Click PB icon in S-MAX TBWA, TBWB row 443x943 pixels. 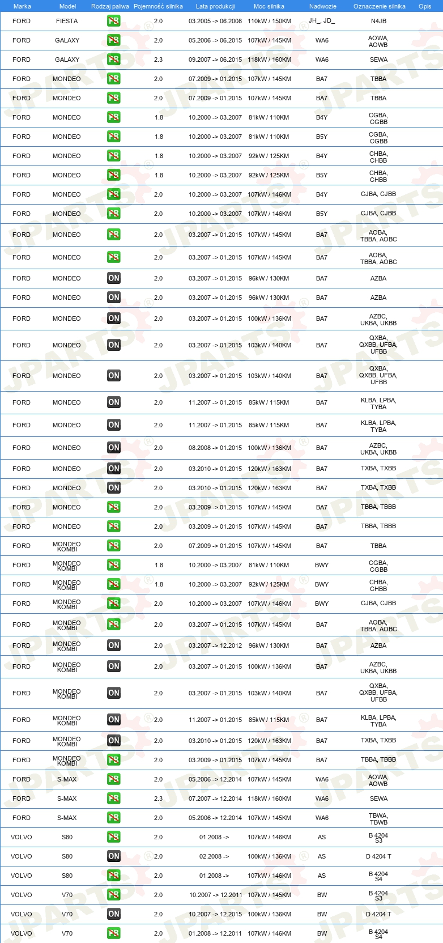pos(114,818)
